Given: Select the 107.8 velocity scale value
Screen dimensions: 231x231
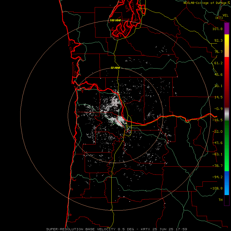Looking at the screenshot, I should click(x=217, y=29).
